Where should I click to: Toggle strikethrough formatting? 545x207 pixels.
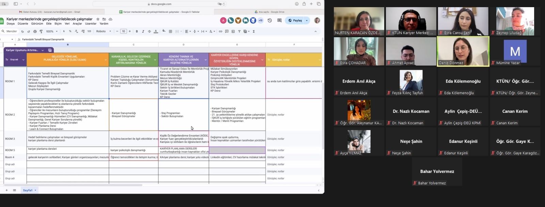tap(149, 31)
